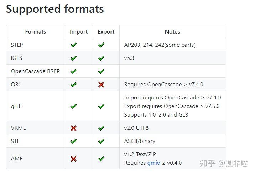Click the OpenCascade BREP Export check mark
Screen dimensions: 254x174
[x=101, y=71]
